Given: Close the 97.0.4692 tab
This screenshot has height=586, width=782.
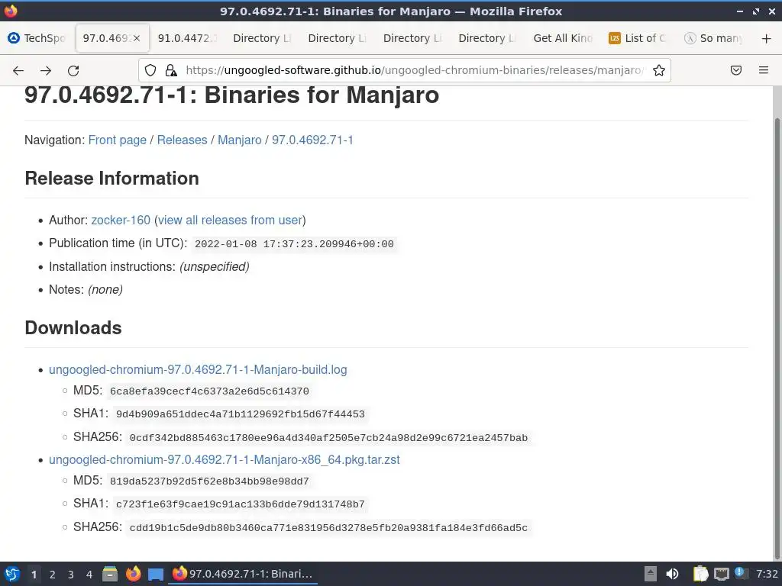Looking at the screenshot, I should tap(137, 38).
